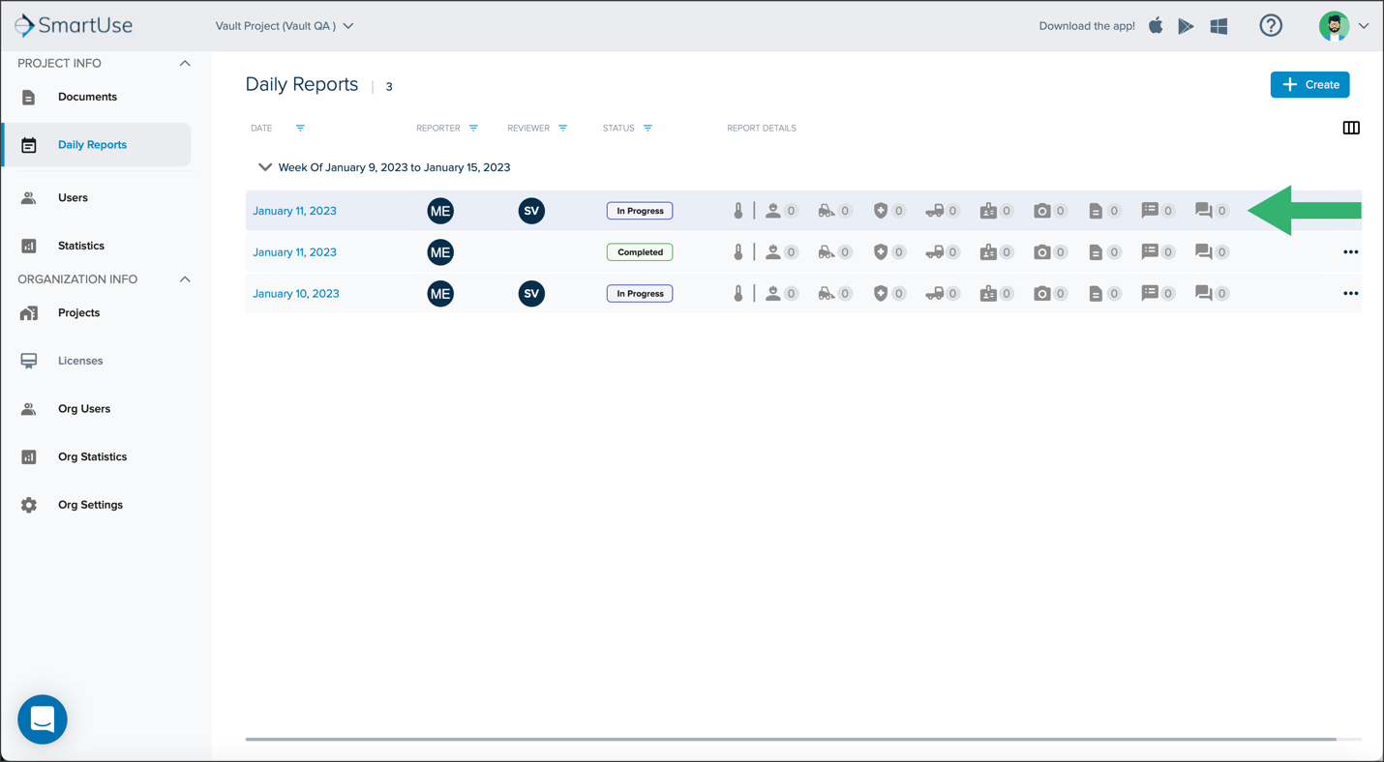Open the column settings icon

point(1351,128)
